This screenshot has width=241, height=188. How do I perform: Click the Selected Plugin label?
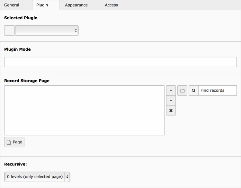pyautogui.click(x=21, y=18)
